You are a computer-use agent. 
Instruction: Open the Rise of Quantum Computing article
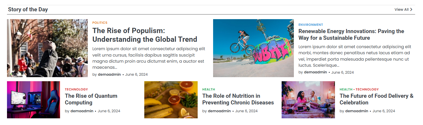[91, 99]
